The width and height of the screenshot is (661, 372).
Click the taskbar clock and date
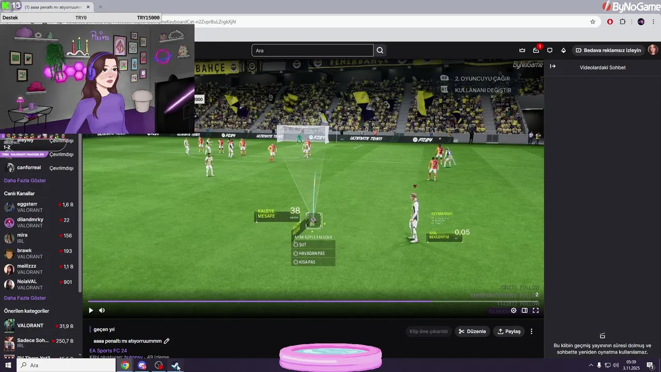point(632,365)
